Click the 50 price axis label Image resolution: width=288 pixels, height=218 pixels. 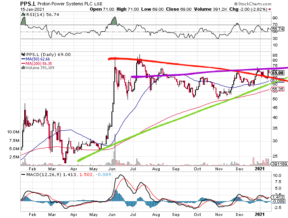(275, 99)
